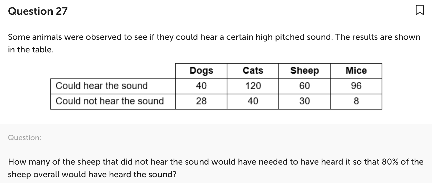Screen dimensions: 432x183
Task: Click the Cats could-not-hear value 40
Action: [x=253, y=101]
